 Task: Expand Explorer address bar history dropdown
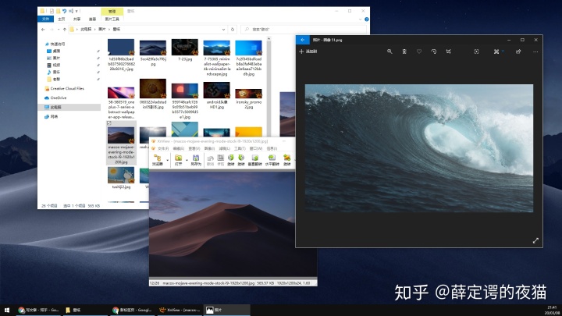click(x=224, y=30)
